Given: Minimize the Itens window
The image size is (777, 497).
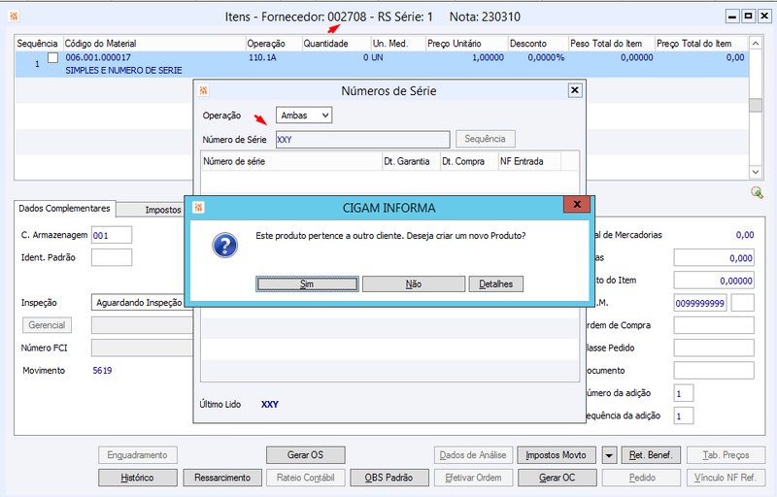Looking at the screenshot, I should pos(732,17).
